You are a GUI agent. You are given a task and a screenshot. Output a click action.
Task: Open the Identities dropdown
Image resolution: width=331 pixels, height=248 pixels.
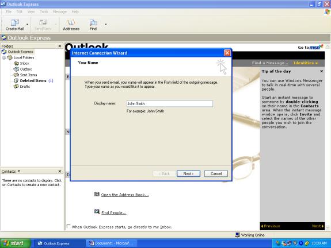(306, 63)
